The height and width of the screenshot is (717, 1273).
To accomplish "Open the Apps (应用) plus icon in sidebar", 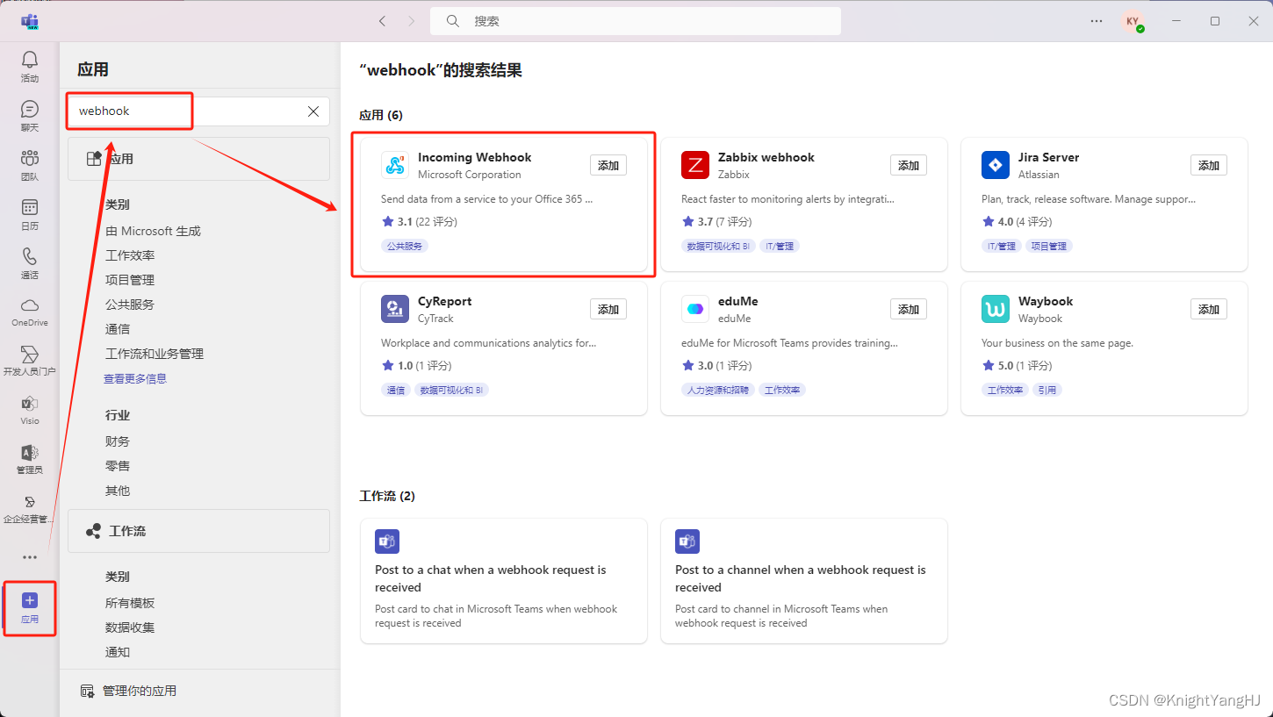I will click(x=30, y=600).
